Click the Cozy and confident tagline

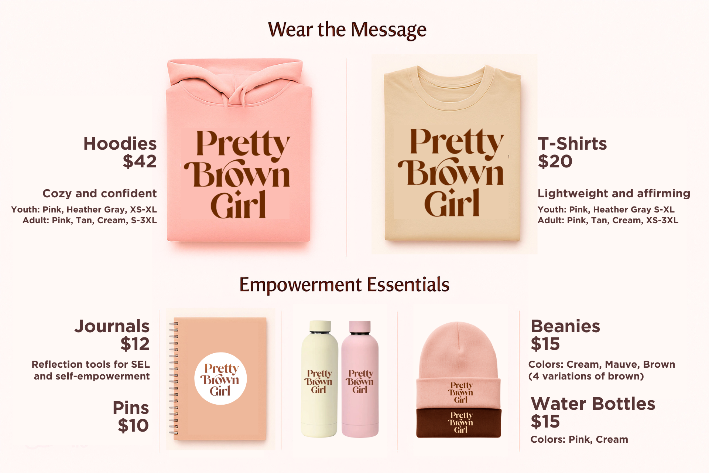tap(100, 193)
